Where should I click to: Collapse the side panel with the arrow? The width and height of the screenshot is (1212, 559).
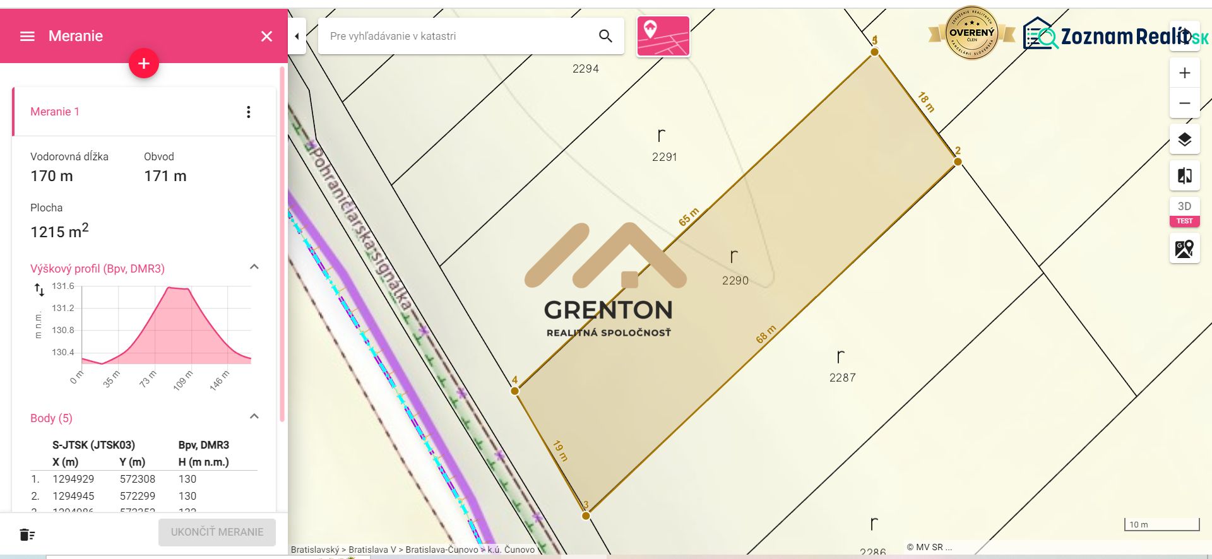tap(297, 36)
